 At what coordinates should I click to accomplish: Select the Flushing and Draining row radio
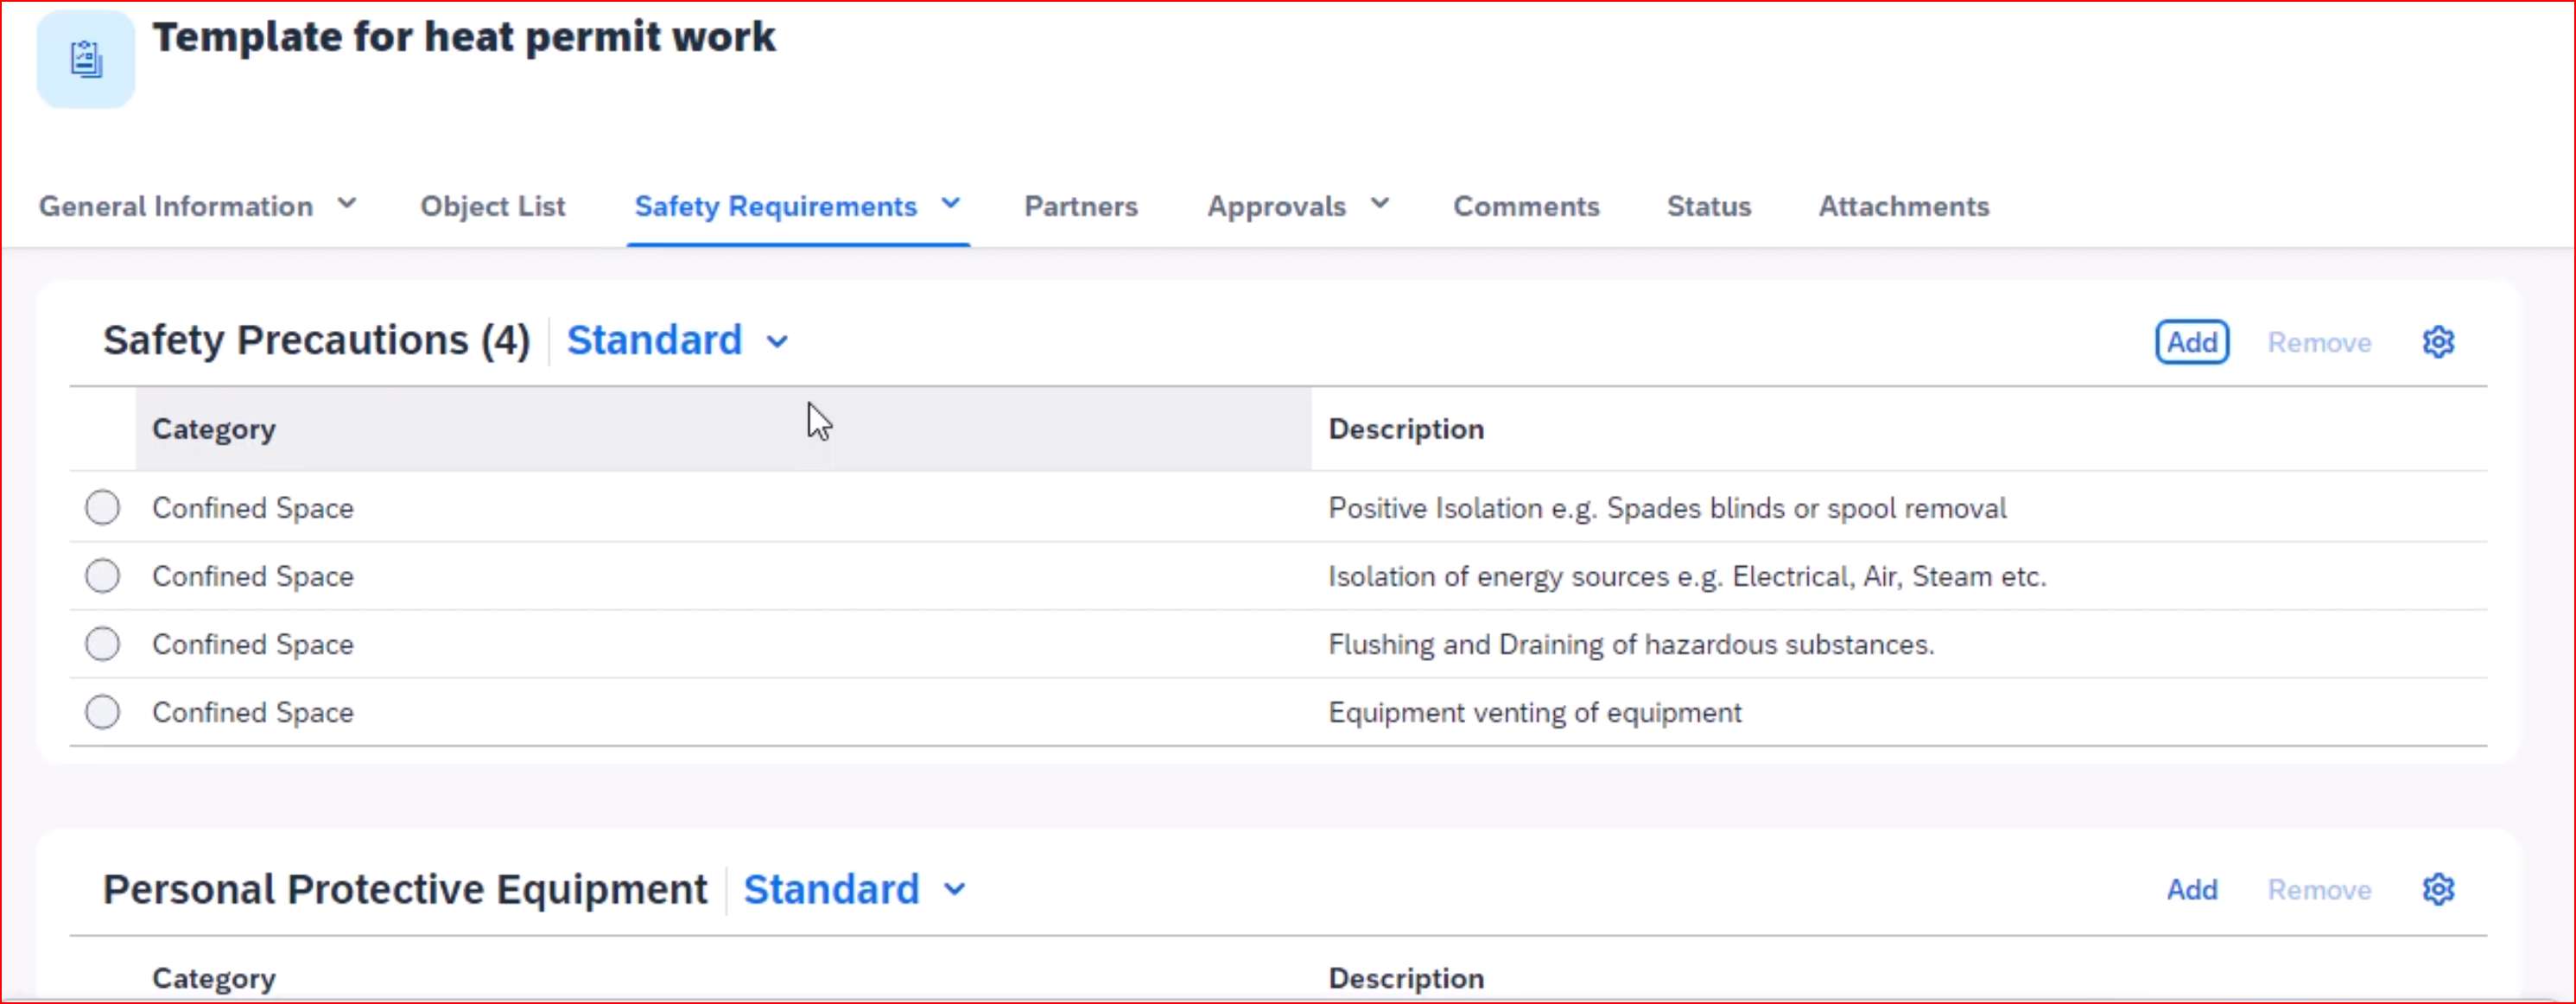(102, 644)
